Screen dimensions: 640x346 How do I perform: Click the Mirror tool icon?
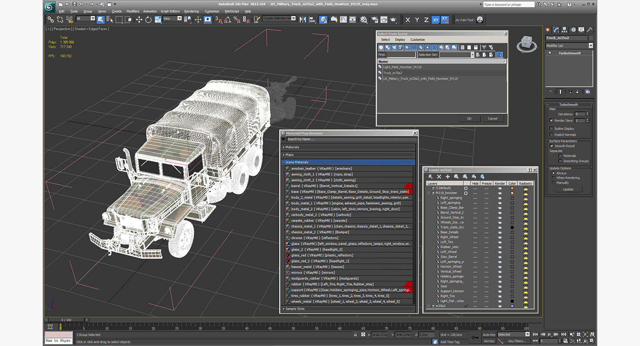click(303, 19)
